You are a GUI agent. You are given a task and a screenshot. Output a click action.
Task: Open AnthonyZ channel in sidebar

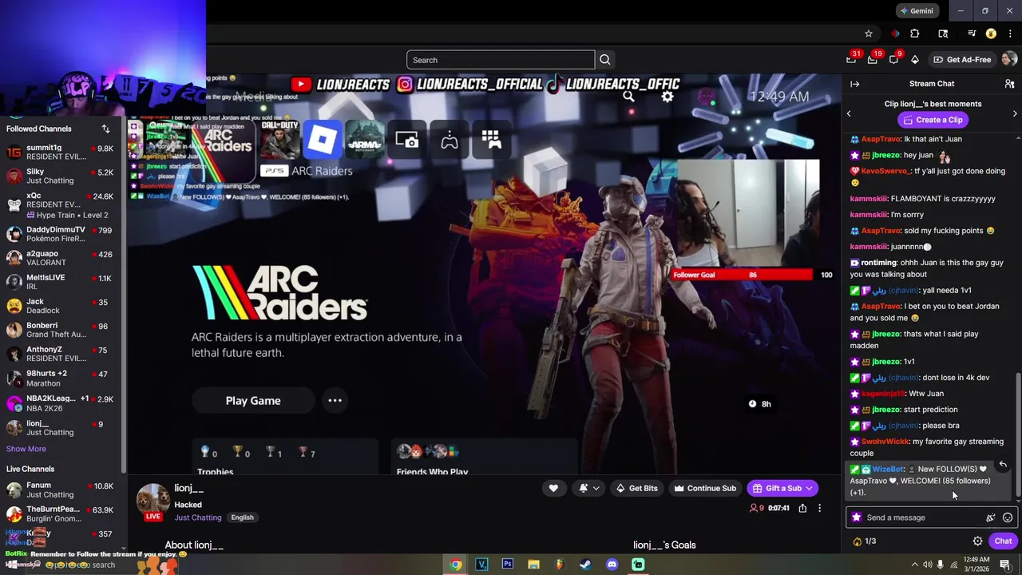point(60,354)
